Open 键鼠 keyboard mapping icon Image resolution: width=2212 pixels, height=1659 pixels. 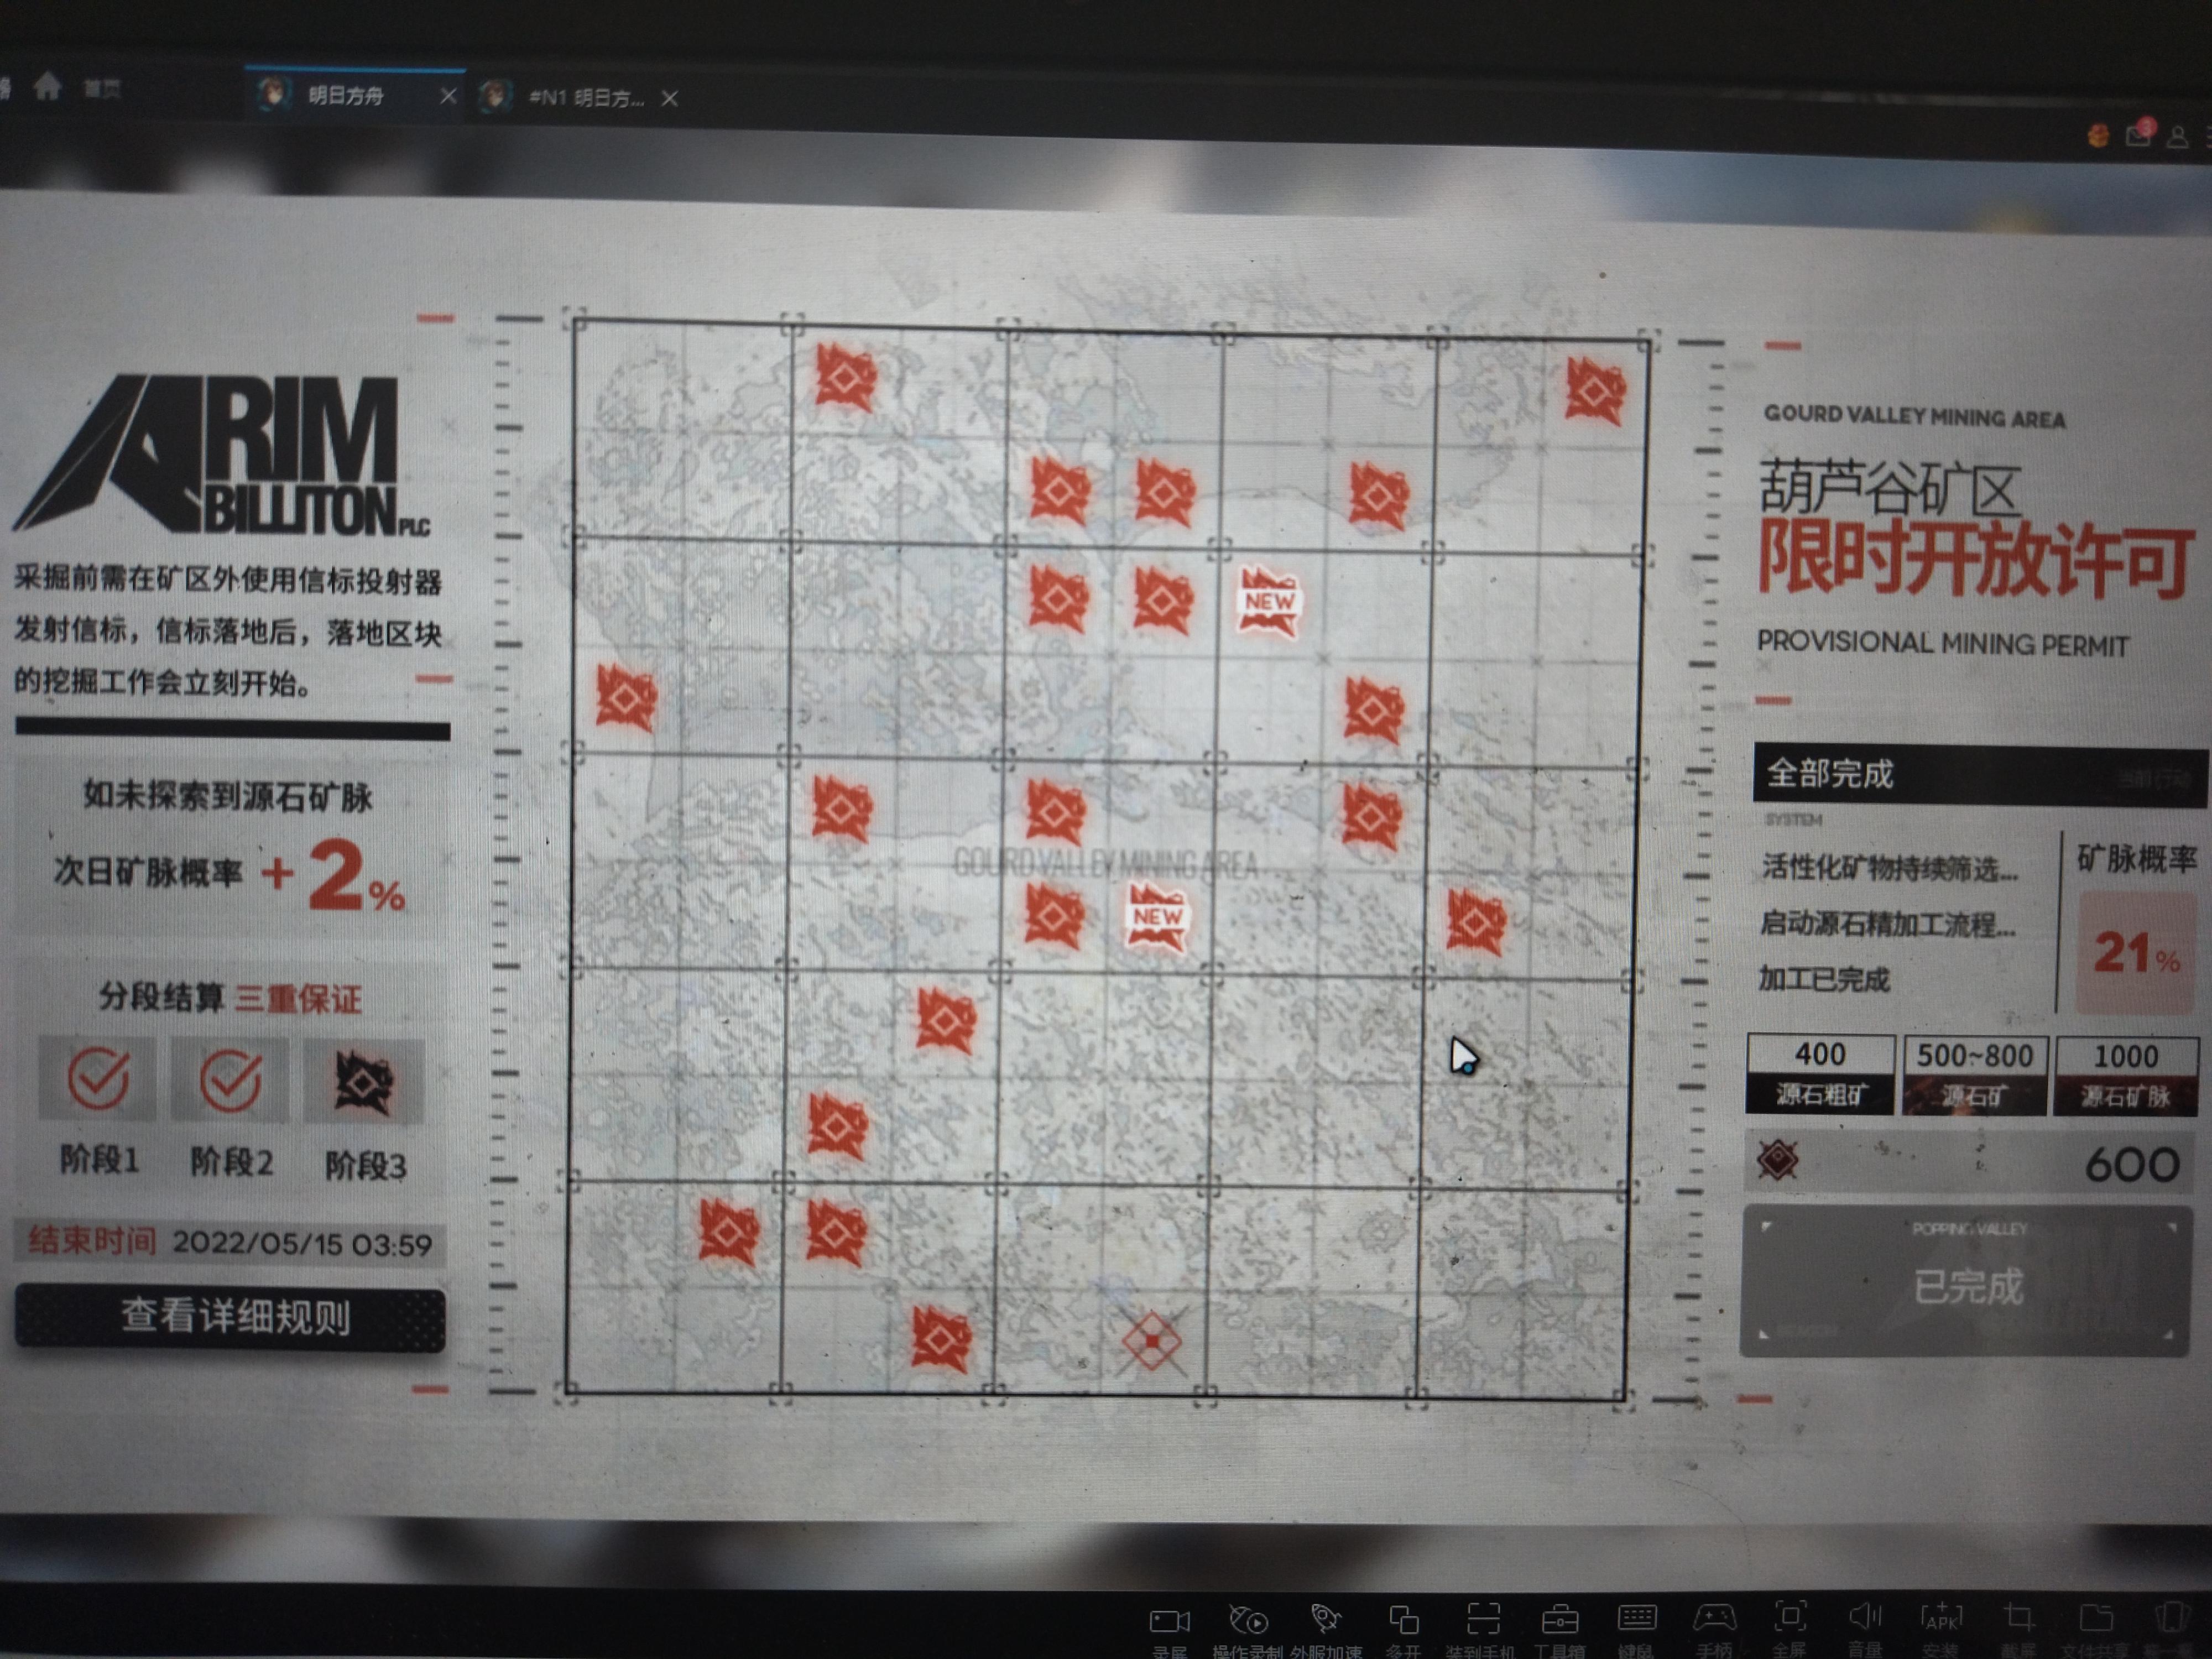tap(1637, 1618)
